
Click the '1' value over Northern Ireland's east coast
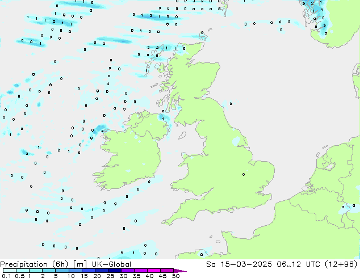[163, 119]
